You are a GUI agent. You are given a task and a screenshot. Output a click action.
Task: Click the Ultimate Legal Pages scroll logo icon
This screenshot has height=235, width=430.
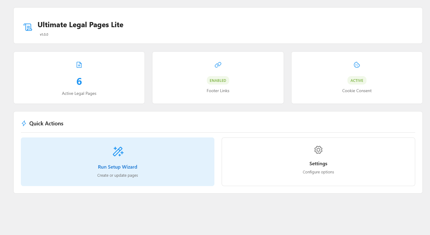(28, 27)
